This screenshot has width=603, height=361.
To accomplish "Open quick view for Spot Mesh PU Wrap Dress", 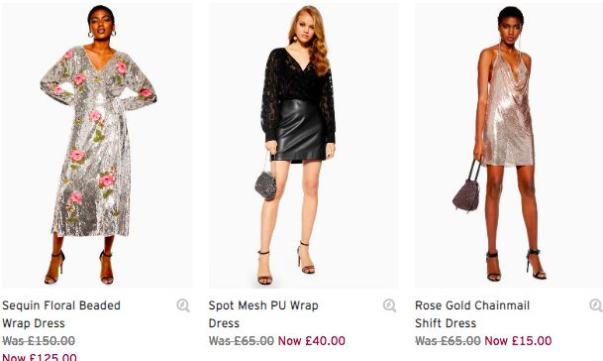I will [389, 305].
